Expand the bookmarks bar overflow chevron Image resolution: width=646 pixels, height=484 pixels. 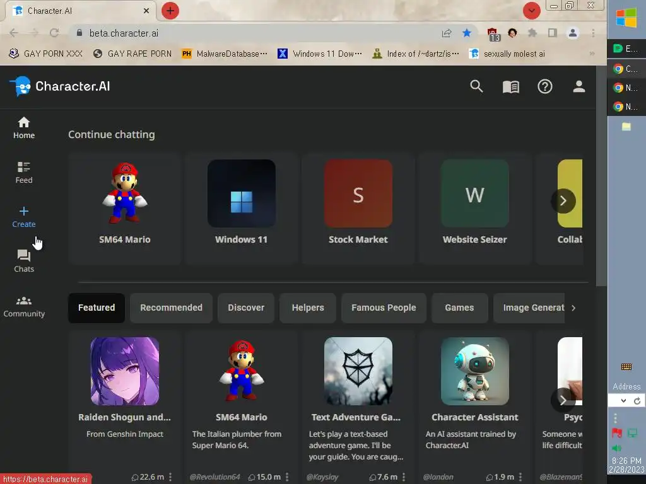pos(592,54)
